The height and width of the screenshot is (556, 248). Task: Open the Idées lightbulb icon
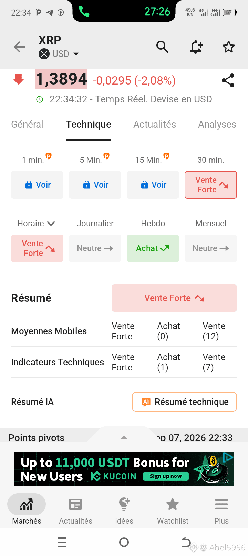click(124, 504)
